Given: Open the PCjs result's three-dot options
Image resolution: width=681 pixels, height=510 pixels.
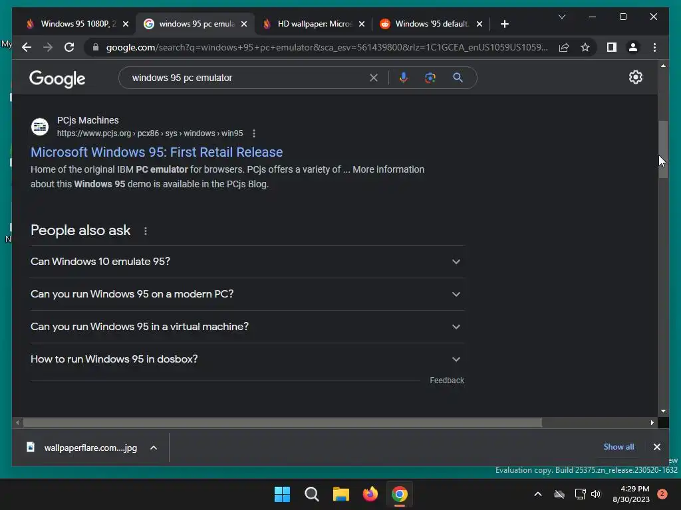Looking at the screenshot, I should point(254,133).
